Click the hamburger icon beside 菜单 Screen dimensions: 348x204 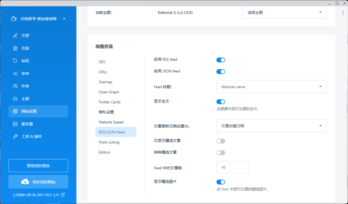[x=15, y=74]
